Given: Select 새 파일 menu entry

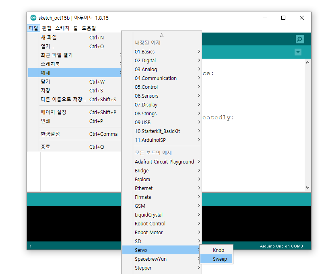Looking at the screenshot, I should pyautogui.click(x=75, y=38).
